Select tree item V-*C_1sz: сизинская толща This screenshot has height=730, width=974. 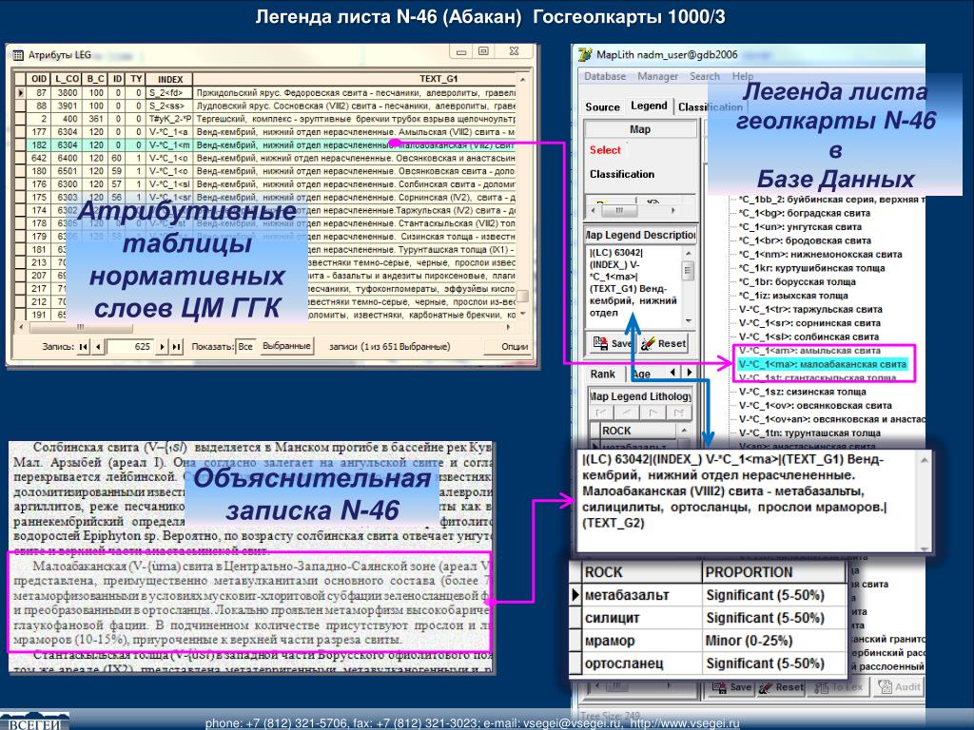point(802,392)
